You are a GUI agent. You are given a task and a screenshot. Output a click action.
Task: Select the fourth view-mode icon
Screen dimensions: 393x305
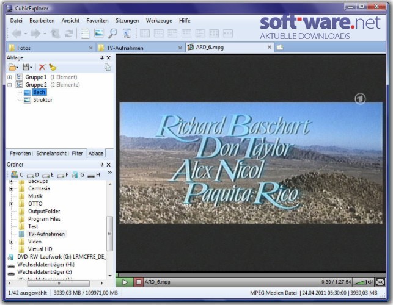[186, 34]
